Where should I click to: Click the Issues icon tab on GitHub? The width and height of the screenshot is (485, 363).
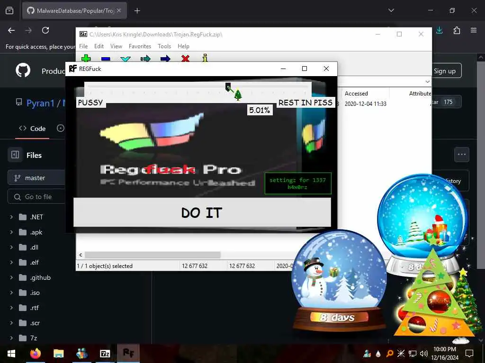pos(61,128)
